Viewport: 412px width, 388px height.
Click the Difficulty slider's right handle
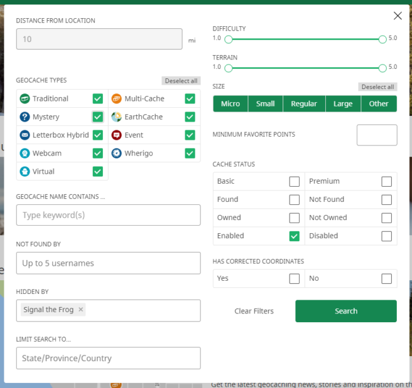(x=382, y=39)
